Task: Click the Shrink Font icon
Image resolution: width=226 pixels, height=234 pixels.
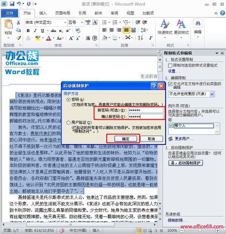Action: point(78,38)
